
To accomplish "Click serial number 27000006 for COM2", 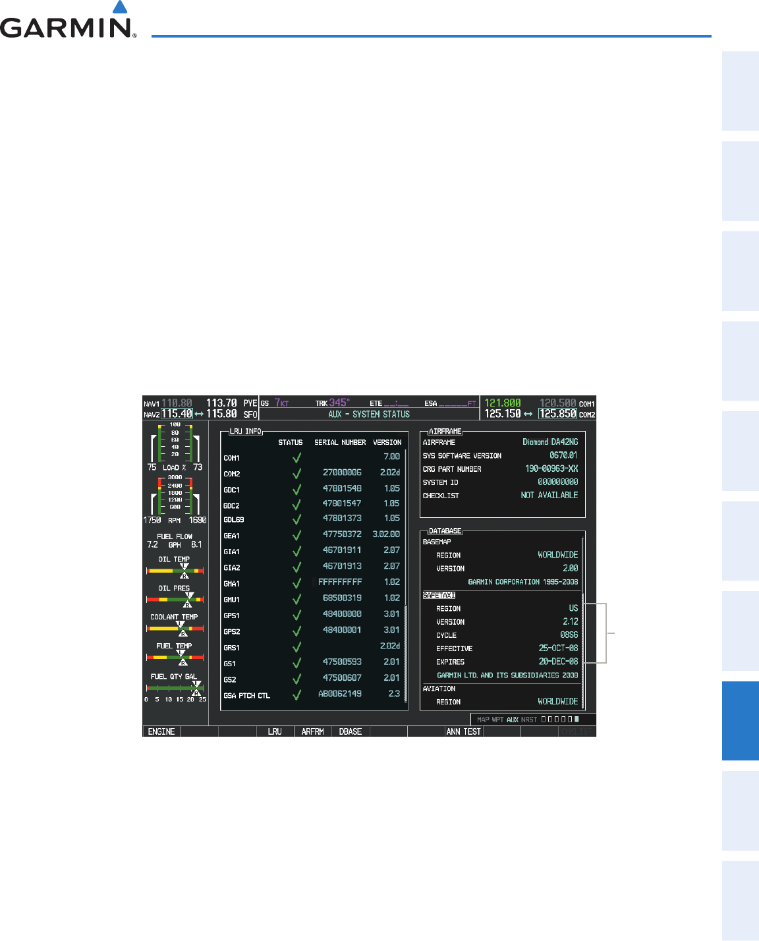I will tap(342, 472).
